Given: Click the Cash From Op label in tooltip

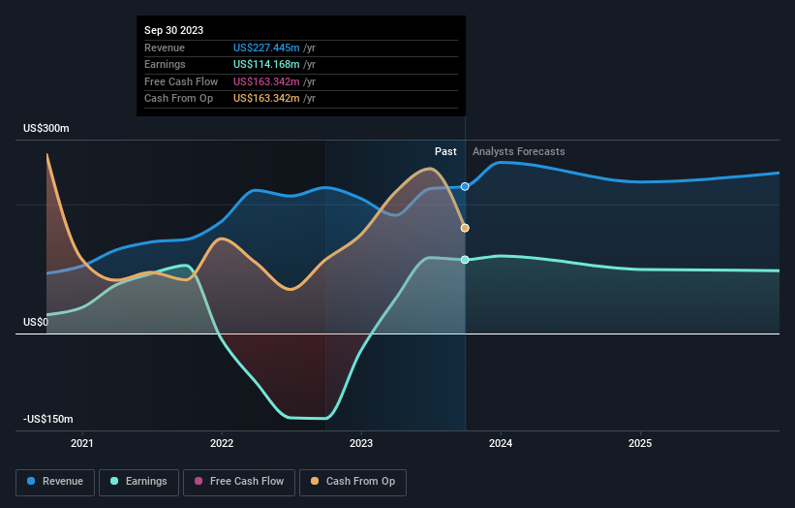Looking at the screenshot, I should pyautogui.click(x=178, y=99).
